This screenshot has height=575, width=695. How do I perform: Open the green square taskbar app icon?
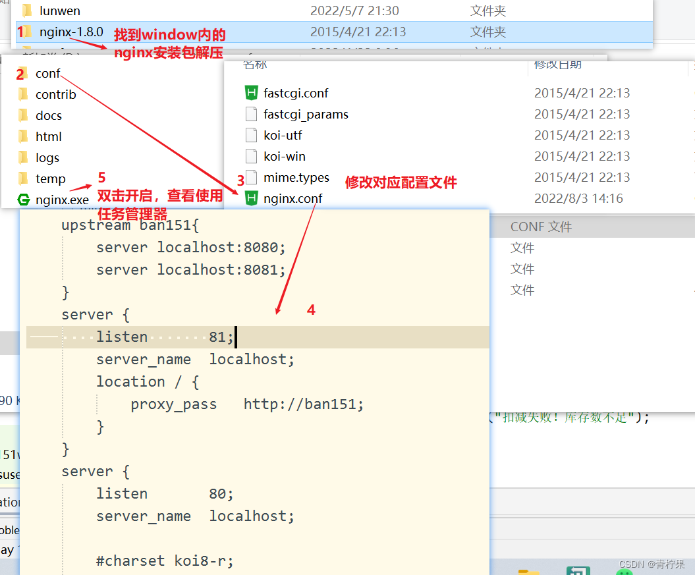coord(578,570)
